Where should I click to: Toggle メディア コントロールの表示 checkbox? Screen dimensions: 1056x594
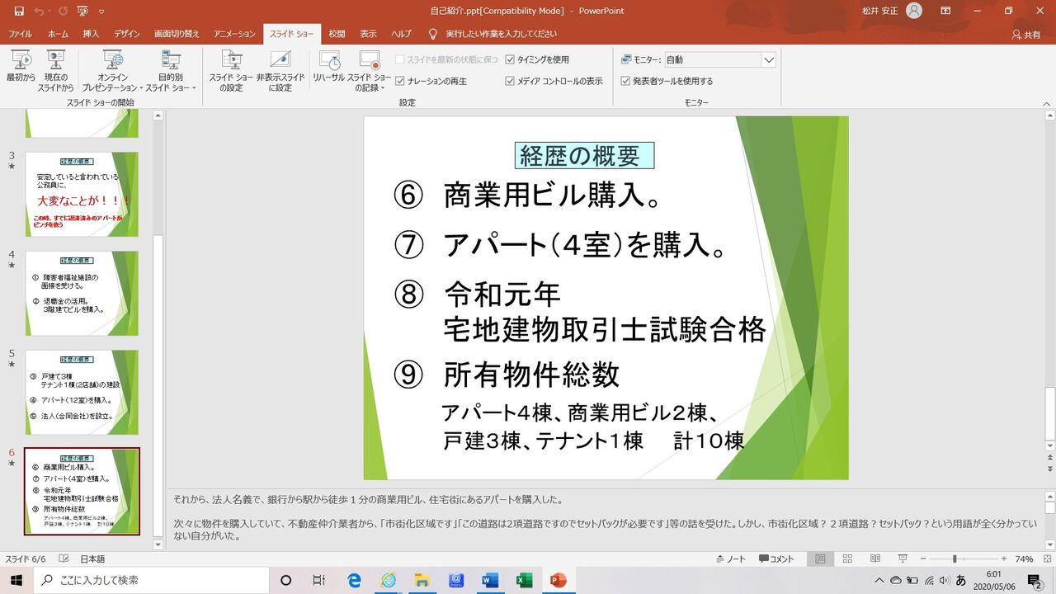(x=510, y=81)
